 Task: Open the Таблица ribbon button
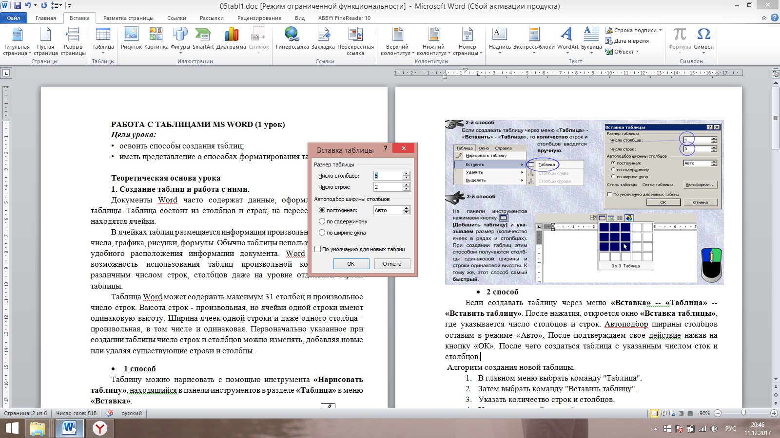pyautogui.click(x=103, y=41)
